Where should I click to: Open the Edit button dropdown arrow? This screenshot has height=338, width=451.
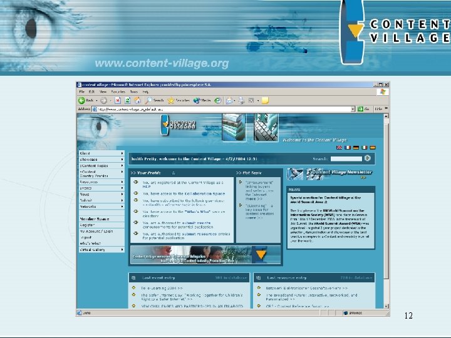[258, 101]
